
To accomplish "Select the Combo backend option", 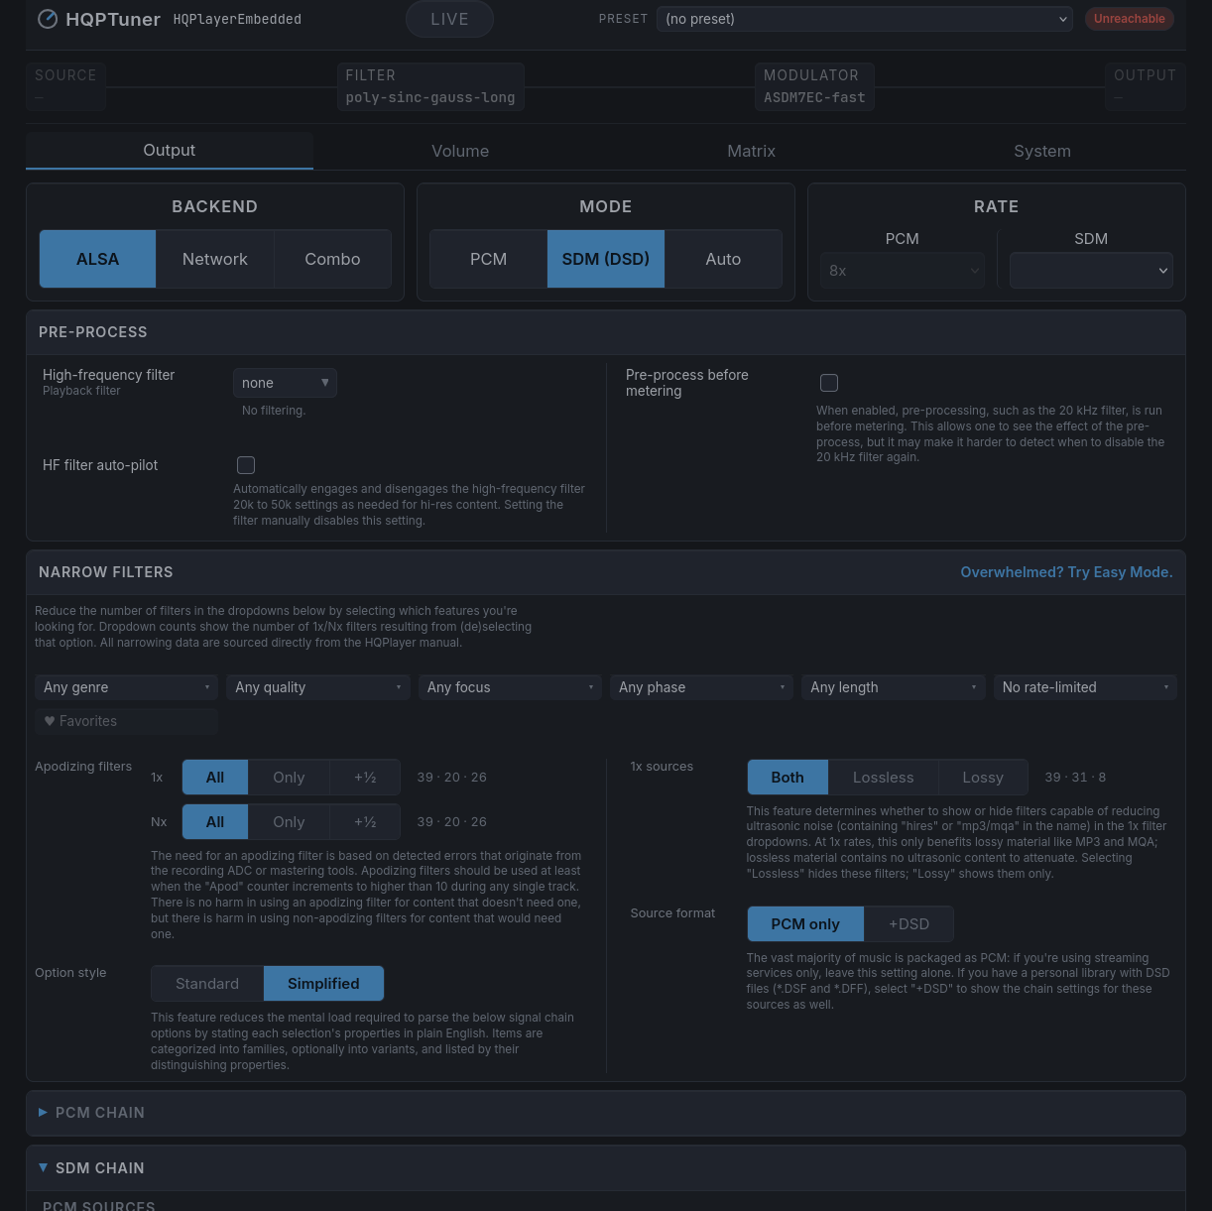I will (332, 259).
